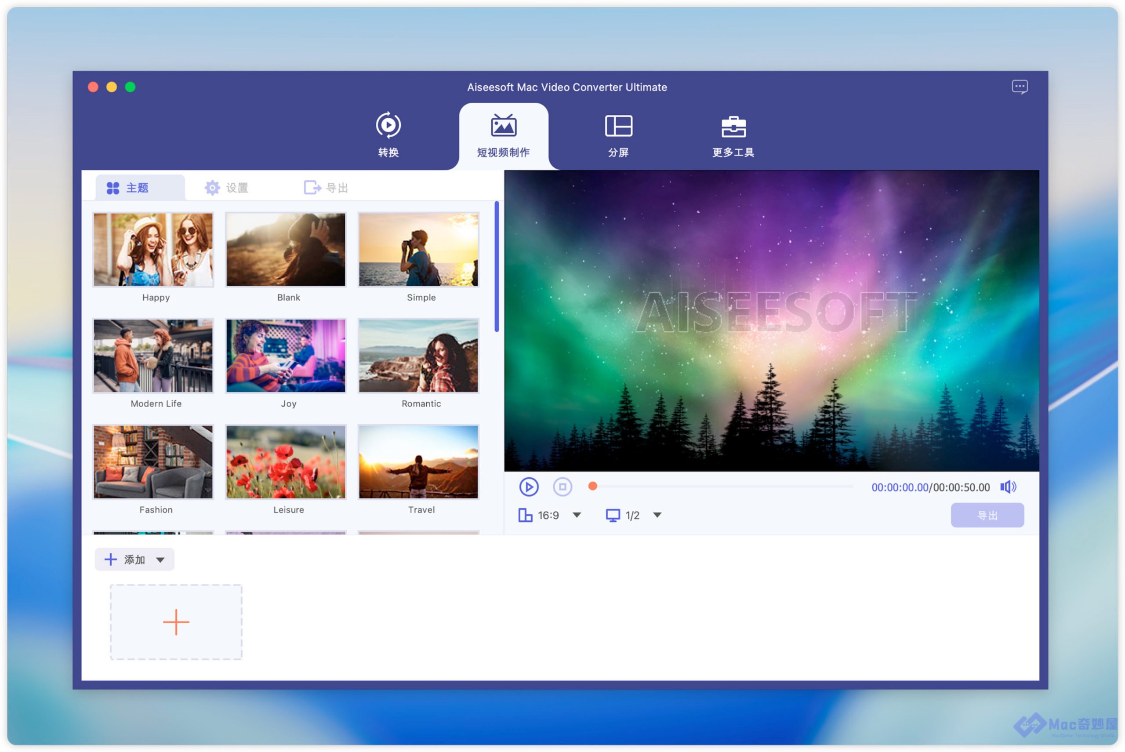Viewport: 1125px width, 752px height.
Task: Select the Modern Life theme thumbnail
Action: point(153,356)
